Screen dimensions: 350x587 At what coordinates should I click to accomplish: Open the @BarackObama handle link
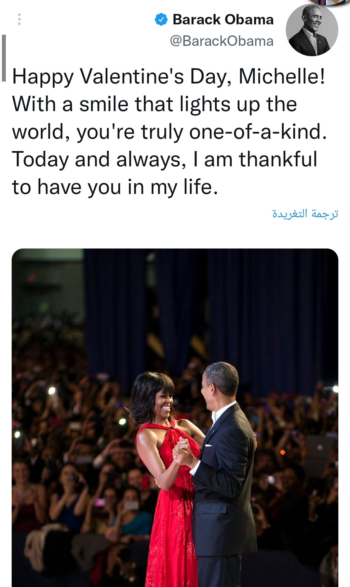222,41
